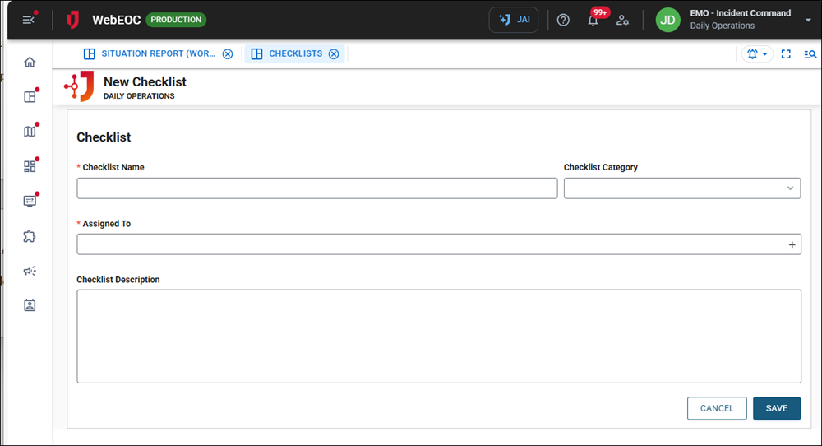Collapse the sidebar navigation menu
Image resolution: width=822 pixels, height=446 pixels.
point(29,20)
